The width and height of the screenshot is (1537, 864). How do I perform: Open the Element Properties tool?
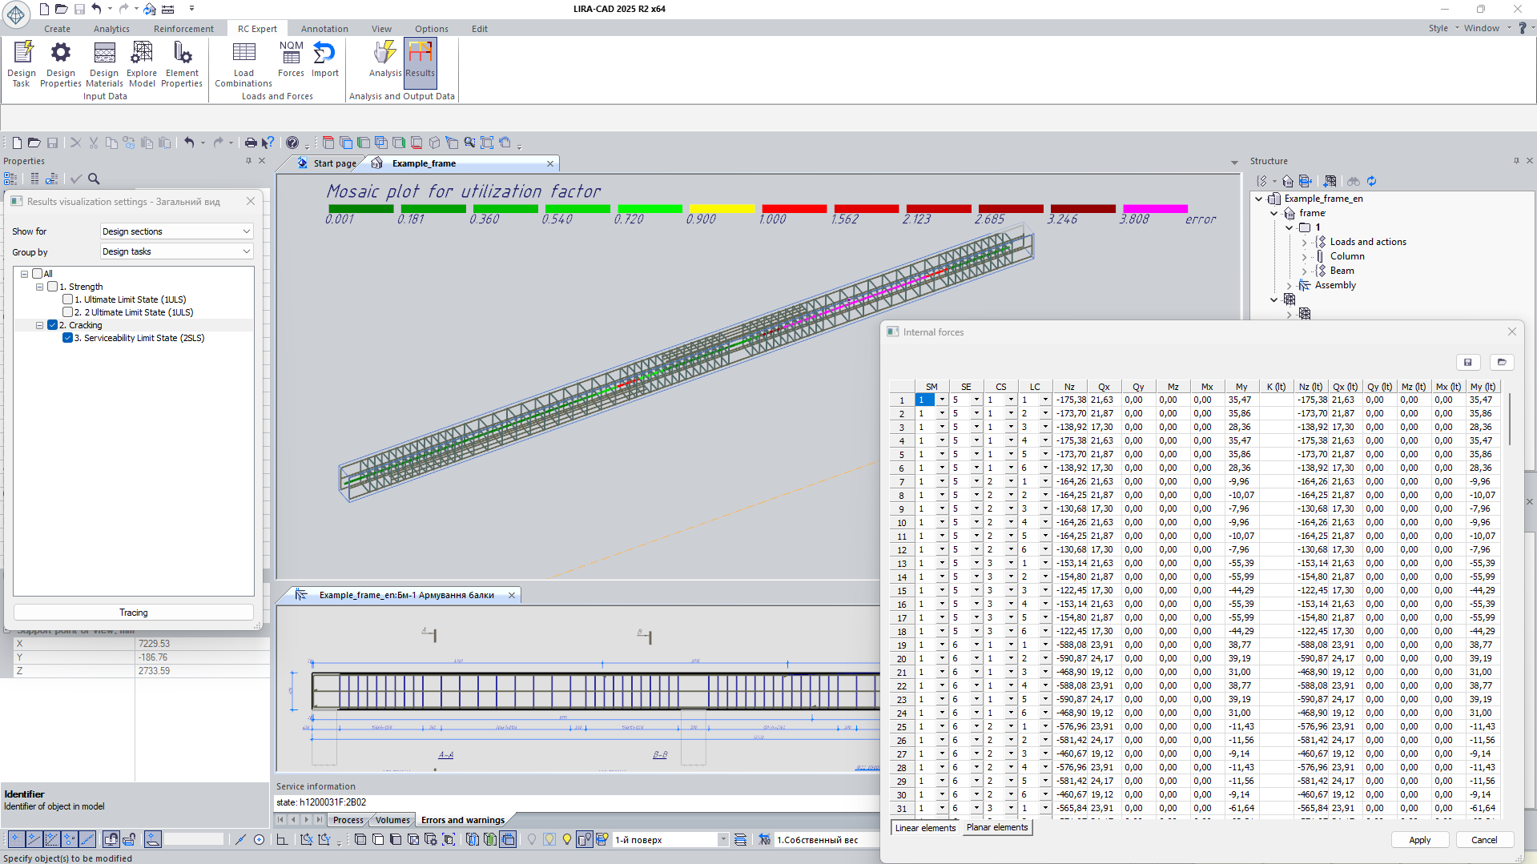point(182,62)
